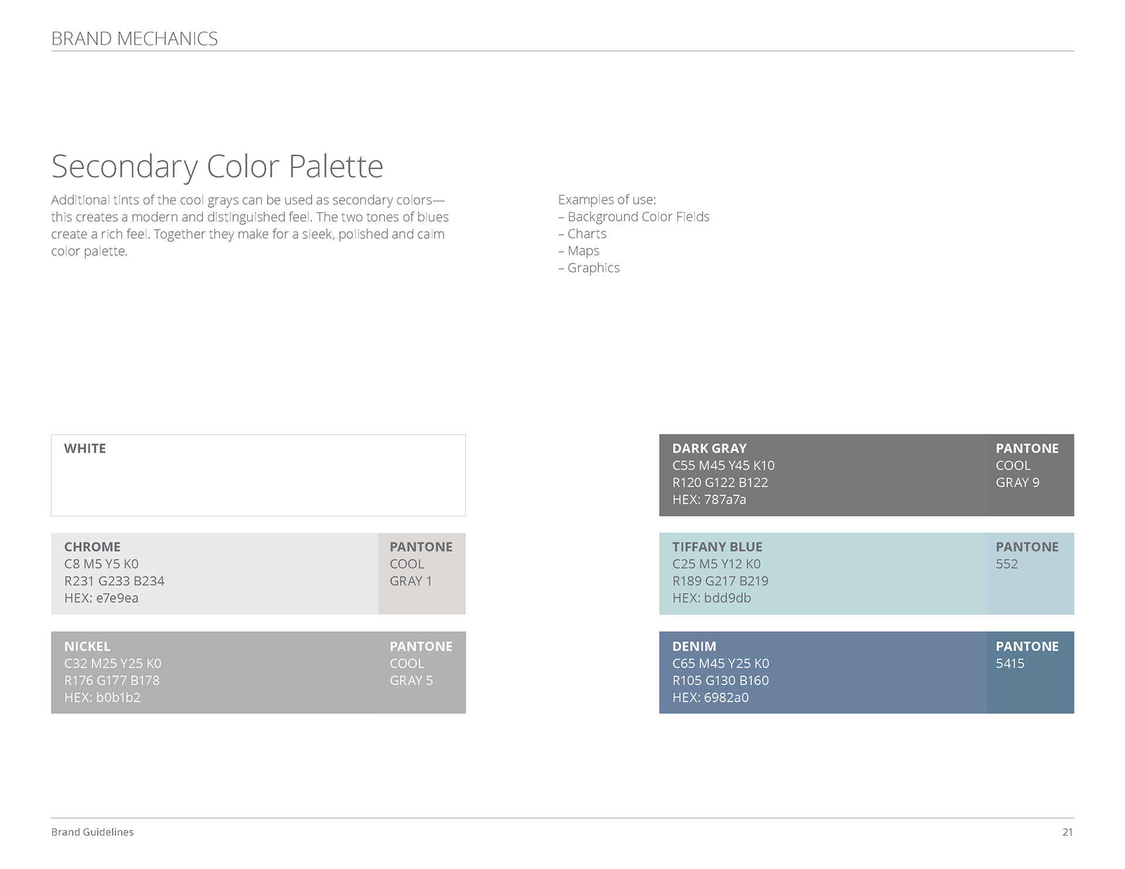Click the Nickel gray swatch
This screenshot has height=869, width=1125.
[214, 672]
